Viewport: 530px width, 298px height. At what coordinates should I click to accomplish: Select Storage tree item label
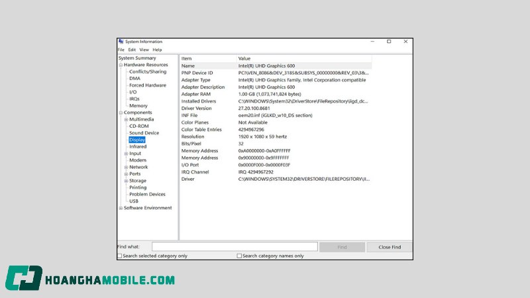[138, 181]
